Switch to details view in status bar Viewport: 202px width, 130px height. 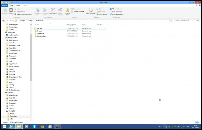click(196, 122)
